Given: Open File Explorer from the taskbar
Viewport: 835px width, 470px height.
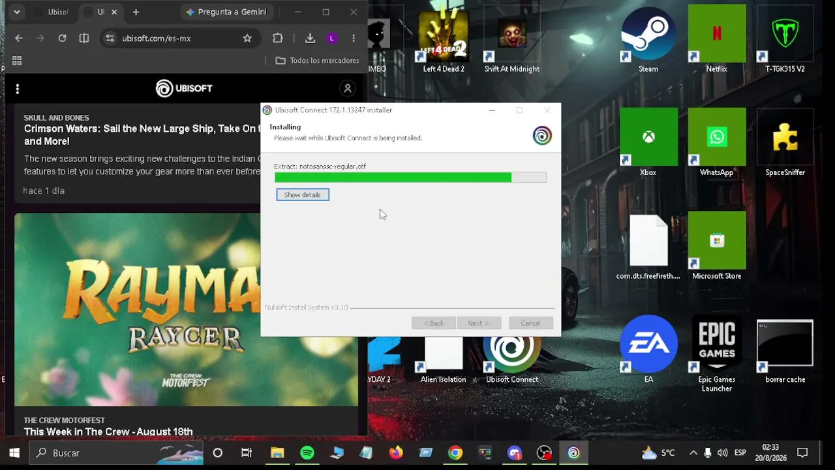Looking at the screenshot, I should (277, 453).
